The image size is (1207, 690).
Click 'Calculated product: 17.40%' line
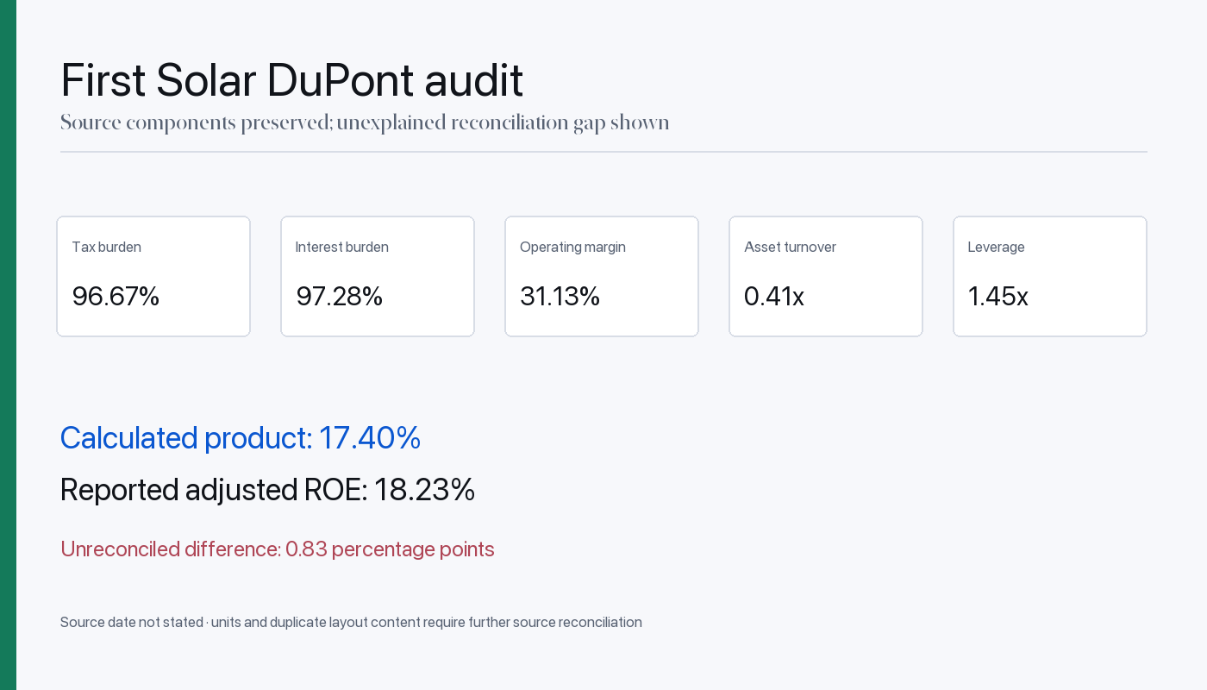(241, 438)
